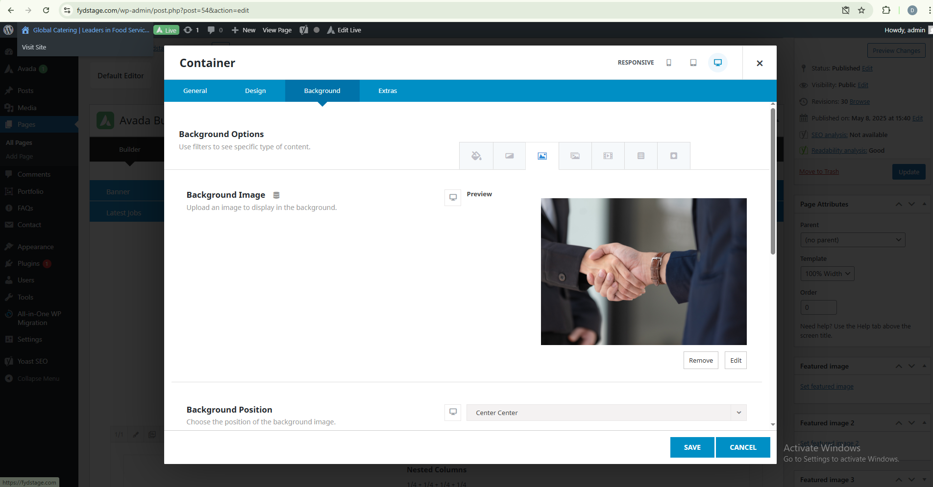Select the mask background filter
Viewport: 933px width, 487px height.
(x=673, y=156)
